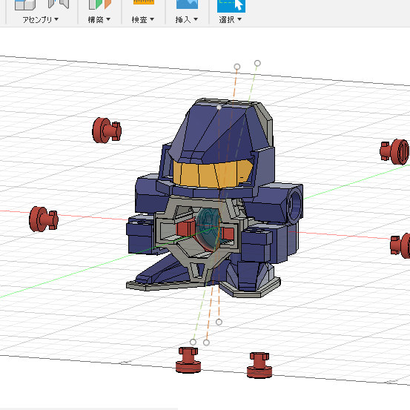Open the 検査 dropdown menu

143,19
